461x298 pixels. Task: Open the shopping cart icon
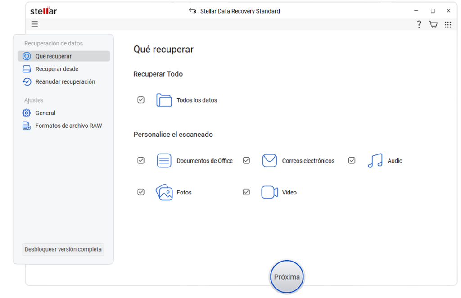click(433, 24)
